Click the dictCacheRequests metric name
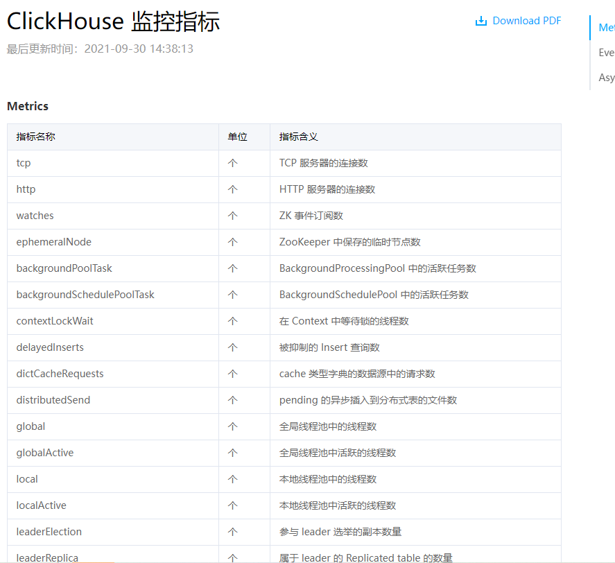Image resolution: width=615 pixels, height=563 pixels. coord(60,374)
